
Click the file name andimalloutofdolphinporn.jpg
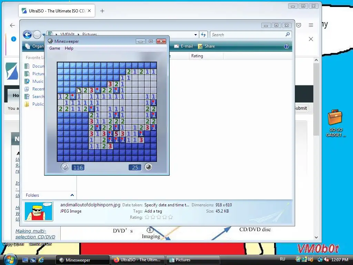pyautogui.click(x=90, y=205)
